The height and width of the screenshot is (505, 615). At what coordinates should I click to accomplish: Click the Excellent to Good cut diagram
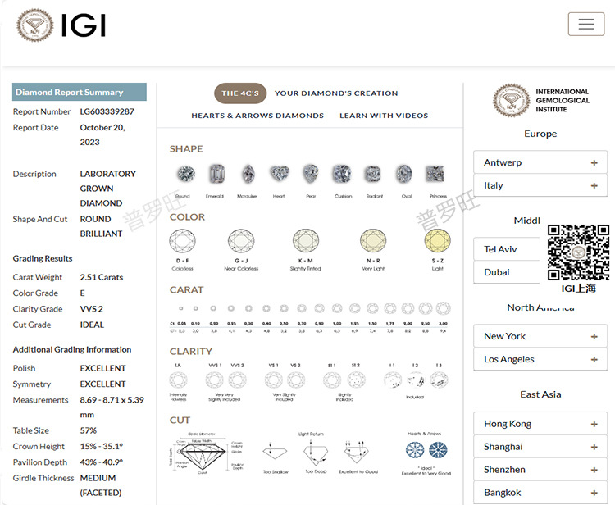pos(357,452)
